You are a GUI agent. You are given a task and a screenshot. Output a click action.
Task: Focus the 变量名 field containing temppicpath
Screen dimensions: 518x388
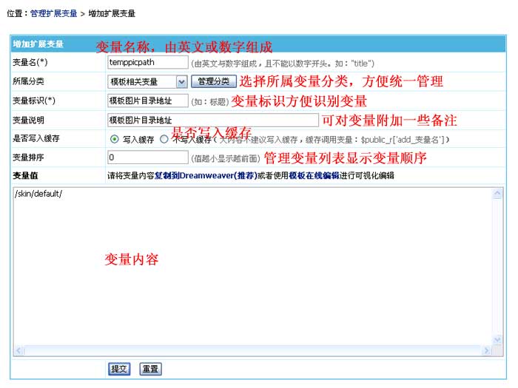click(147, 63)
